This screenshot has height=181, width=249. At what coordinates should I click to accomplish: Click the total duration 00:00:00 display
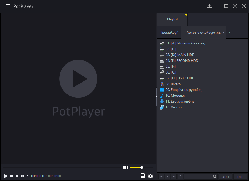click(54, 176)
